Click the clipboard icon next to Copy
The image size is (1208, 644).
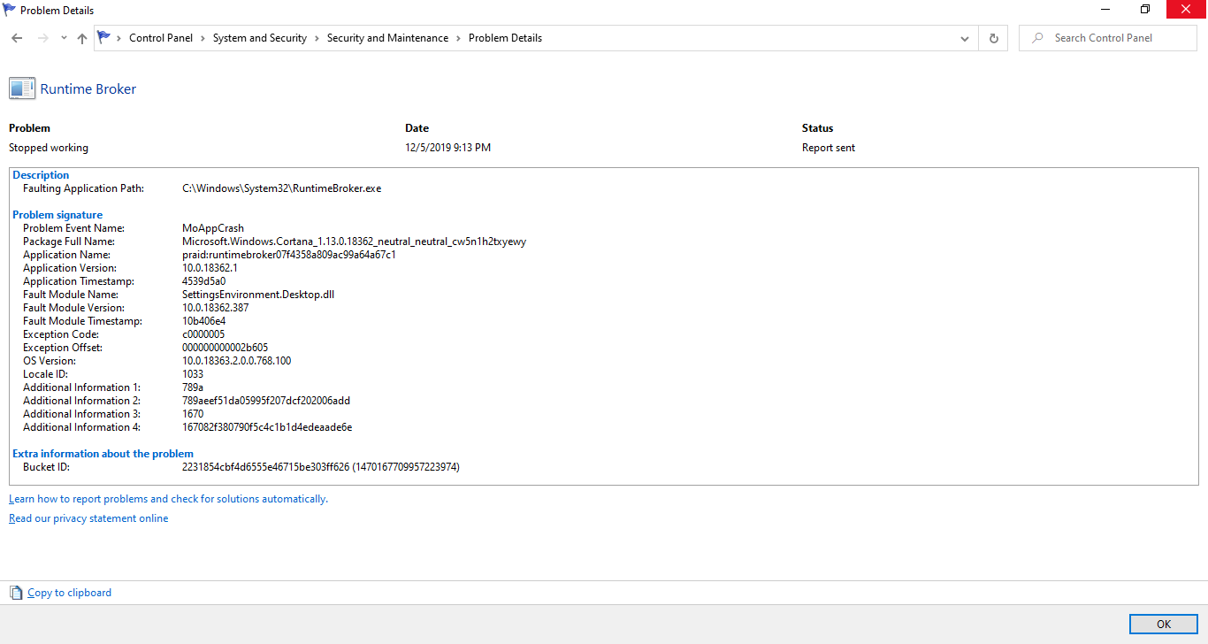tap(16, 593)
